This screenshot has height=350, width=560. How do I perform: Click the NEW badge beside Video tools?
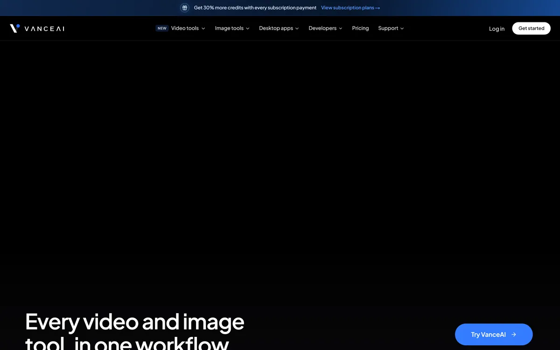[162, 28]
